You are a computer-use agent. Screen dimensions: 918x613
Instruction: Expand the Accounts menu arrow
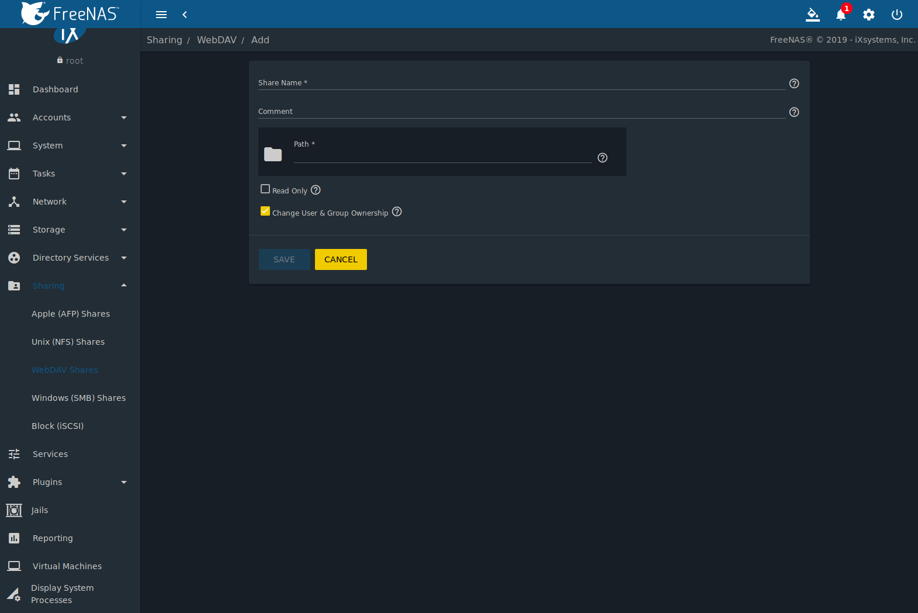(x=124, y=117)
